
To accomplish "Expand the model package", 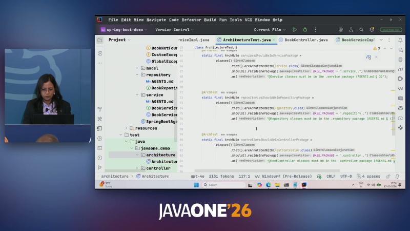I will click(x=137, y=68).
